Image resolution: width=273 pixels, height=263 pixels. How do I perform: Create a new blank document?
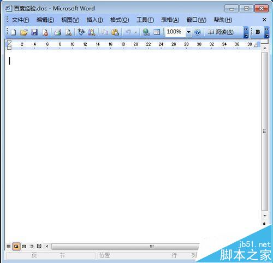click(x=14, y=32)
